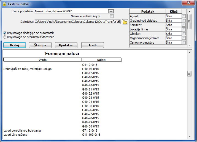This screenshot has width=197, height=142.
Task: Click the report list scrollbar thumb
Action: click(189, 73)
